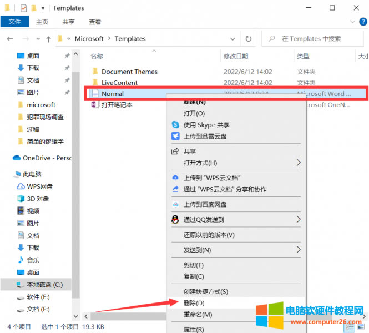Open 视频 under This PC

[33, 211]
